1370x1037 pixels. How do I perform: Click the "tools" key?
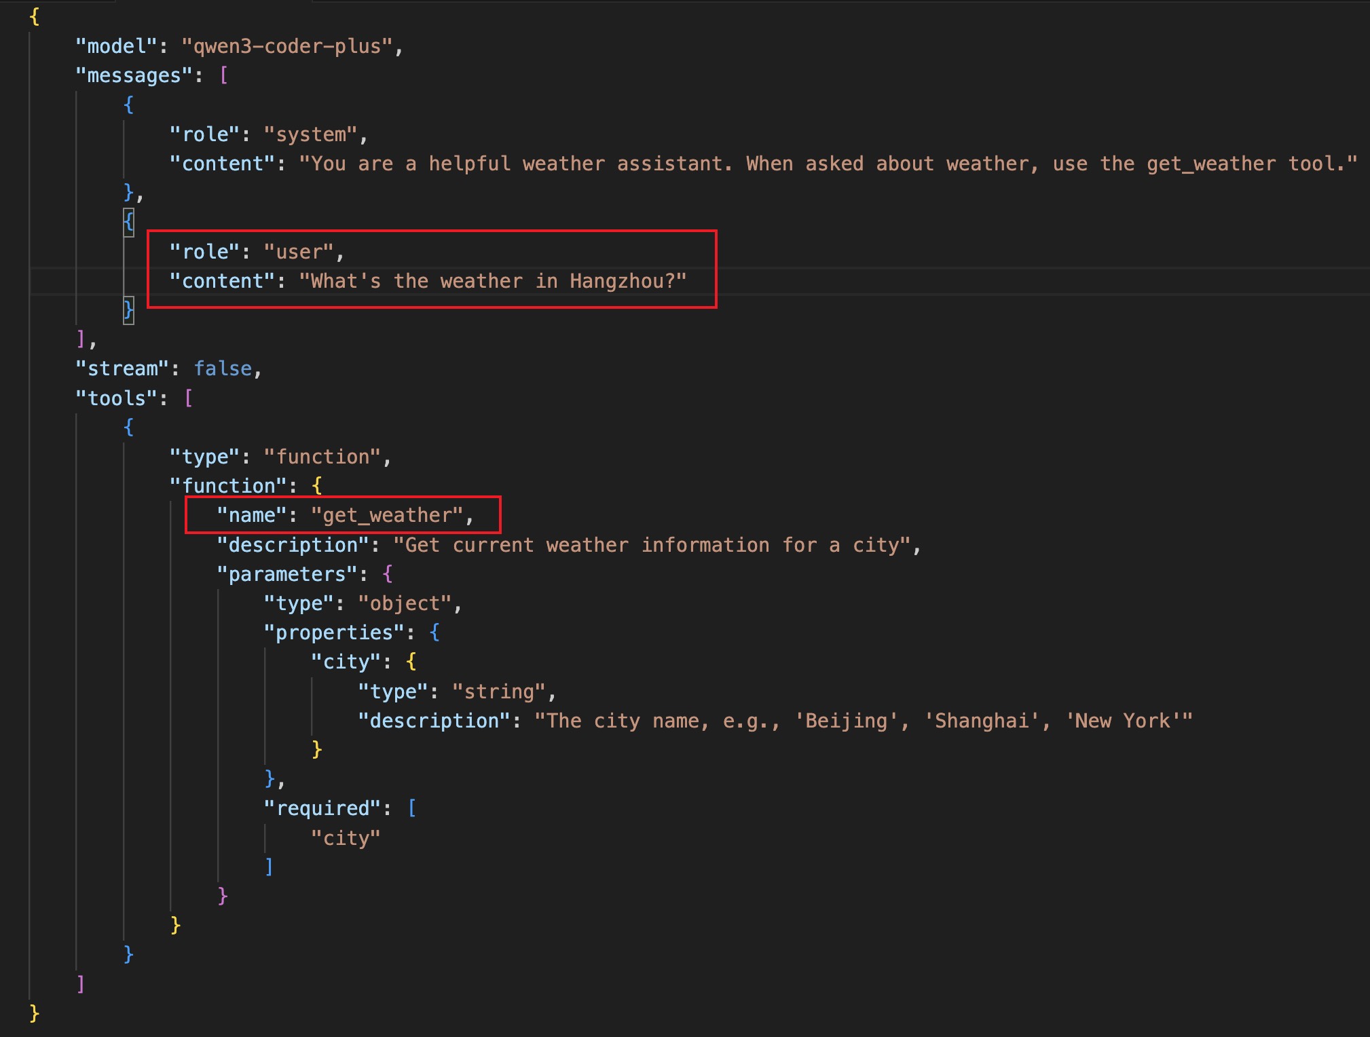(x=116, y=398)
